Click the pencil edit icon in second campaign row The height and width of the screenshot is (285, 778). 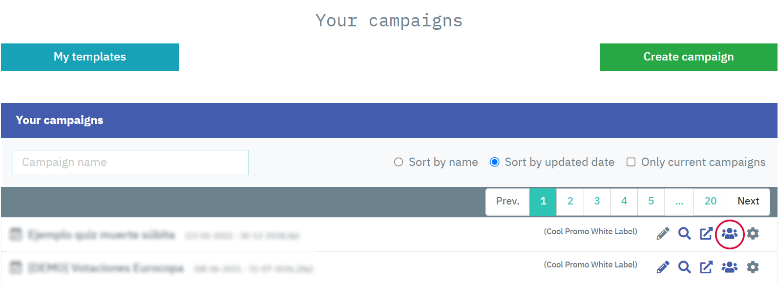point(663,267)
